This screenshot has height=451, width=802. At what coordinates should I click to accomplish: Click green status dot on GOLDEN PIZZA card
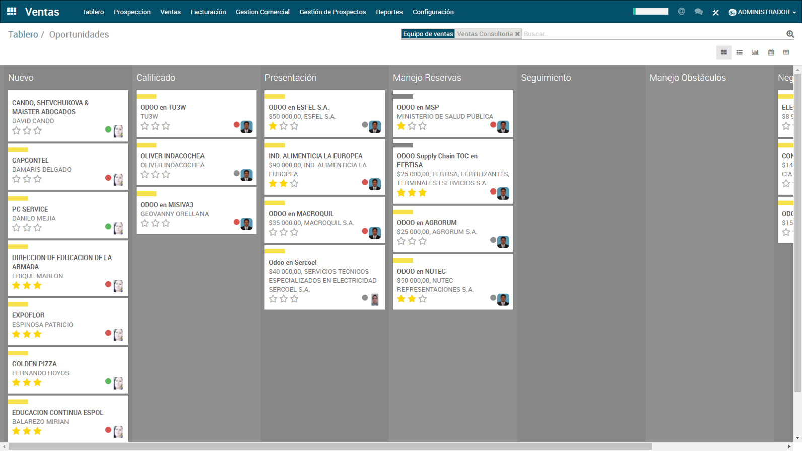pyautogui.click(x=108, y=381)
